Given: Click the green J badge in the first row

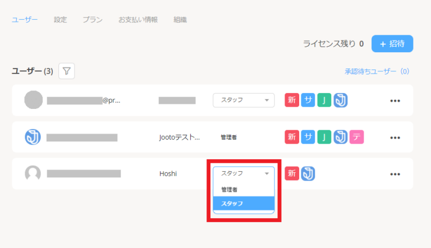Looking at the screenshot, I should pos(324,100).
